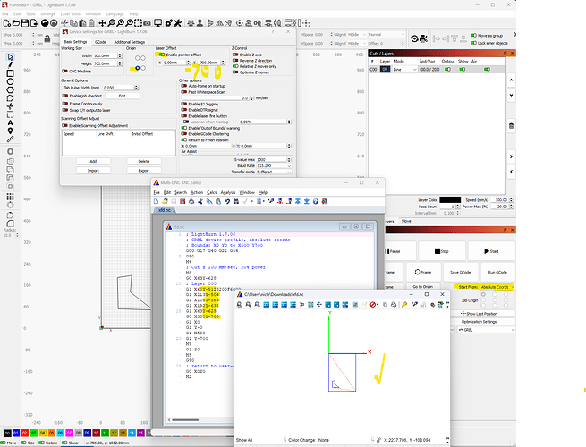Toggle Frame Continuously switch
Viewport: 586px width, 447px height.
point(65,104)
